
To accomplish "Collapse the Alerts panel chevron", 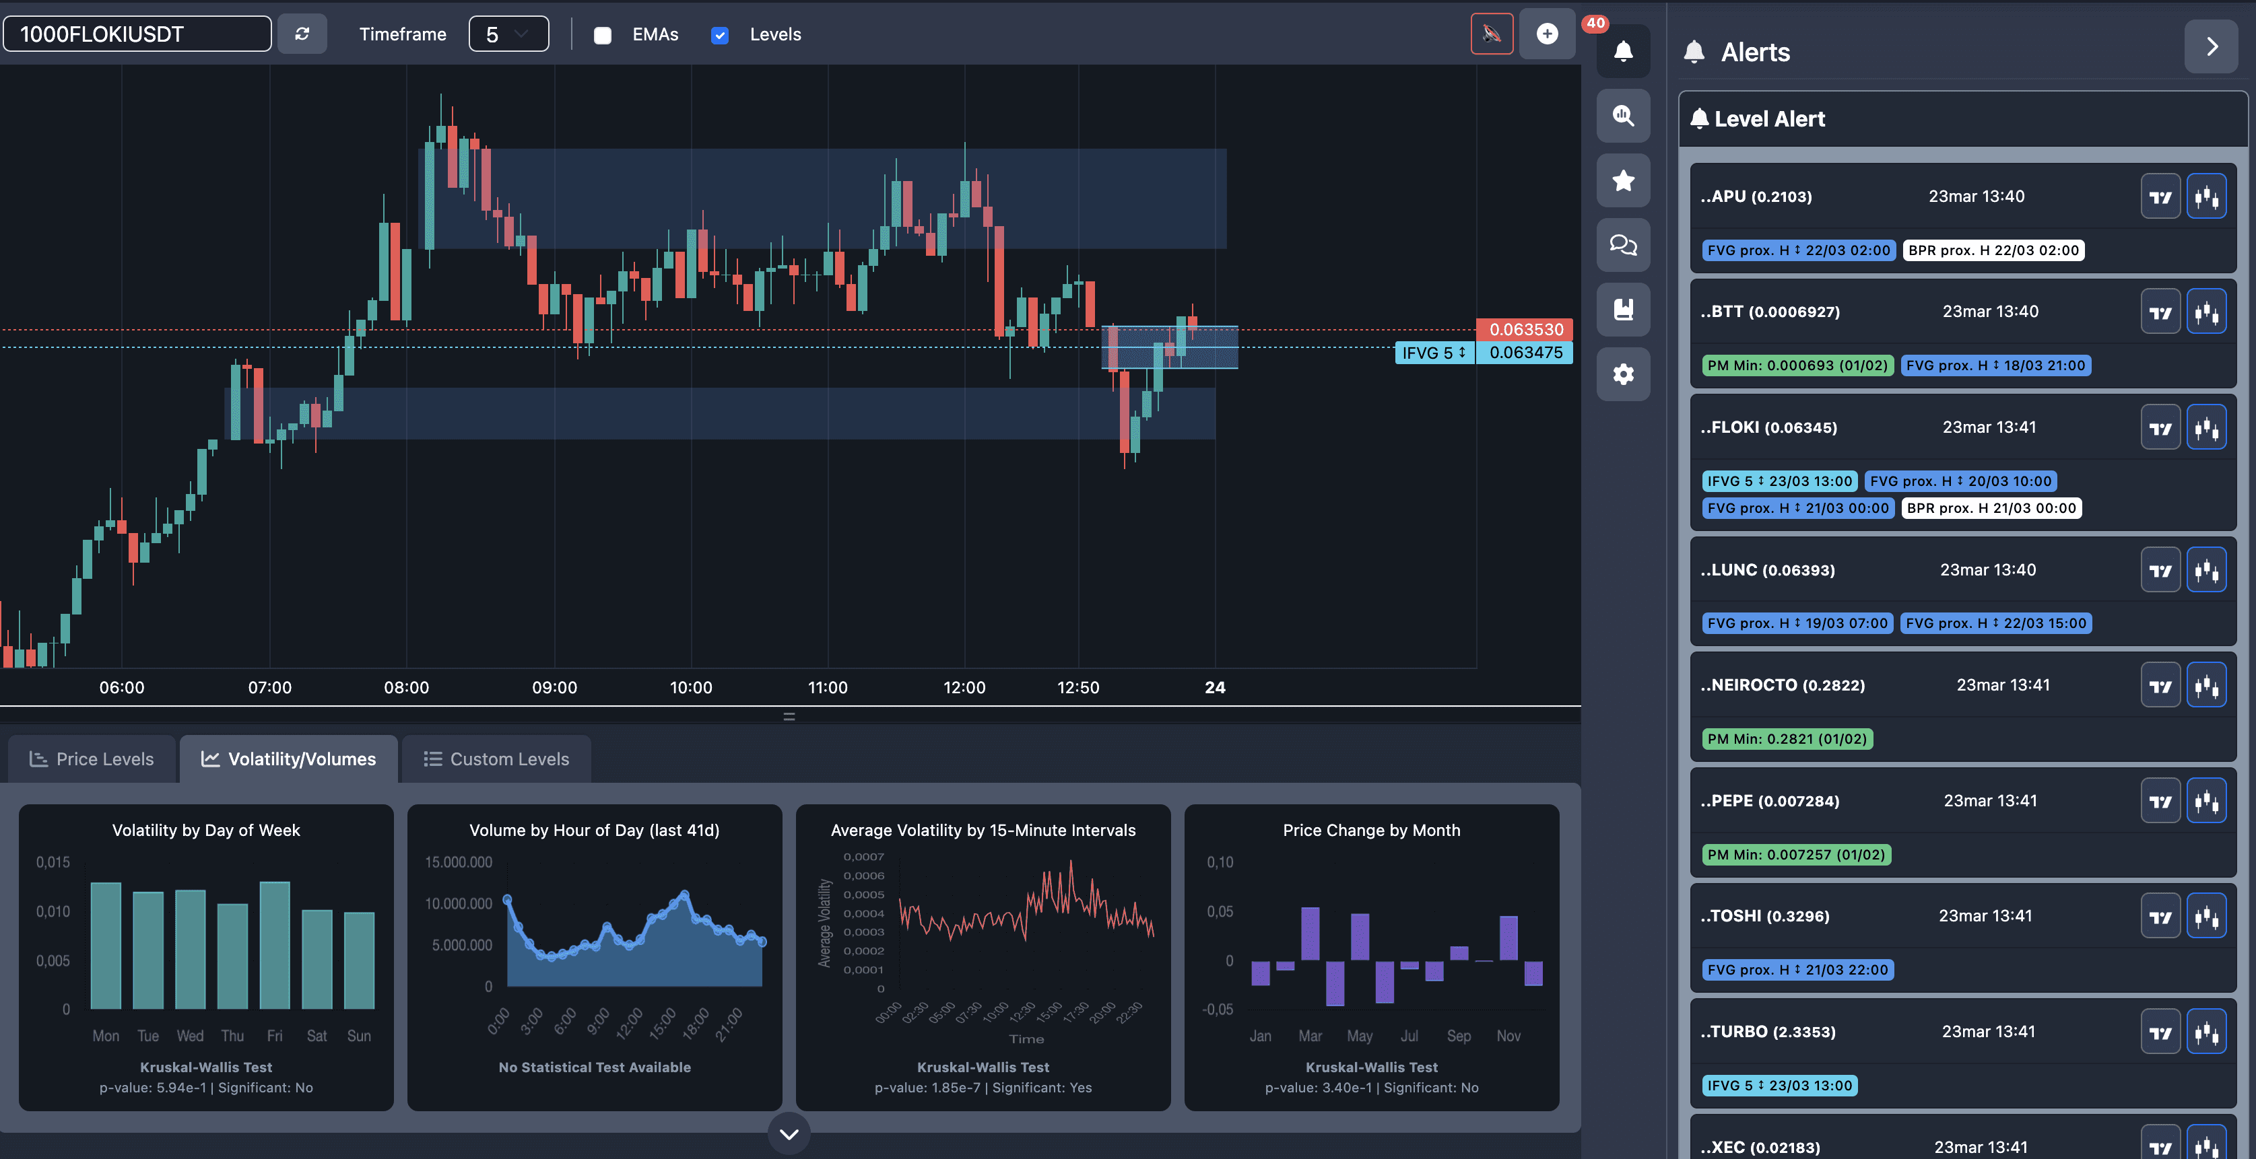I will click(2212, 46).
